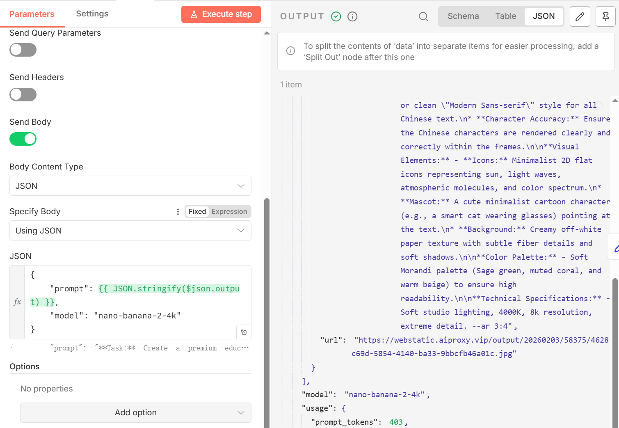Click the expression result preview below JSON editor

(130, 348)
